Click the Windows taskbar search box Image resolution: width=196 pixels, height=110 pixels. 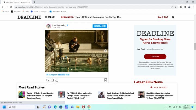[21, 107]
